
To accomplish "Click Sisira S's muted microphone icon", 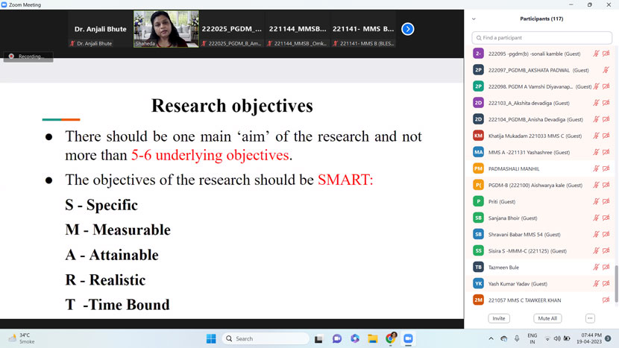I will (x=596, y=251).
